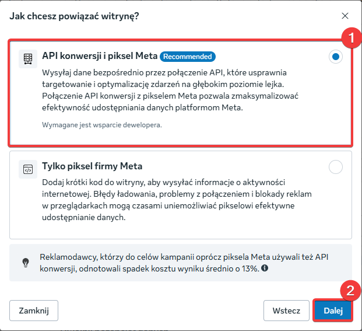Click the red number 1 badge
Image resolution: width=362 pixels, height=331 pixels.
(351, 39)
